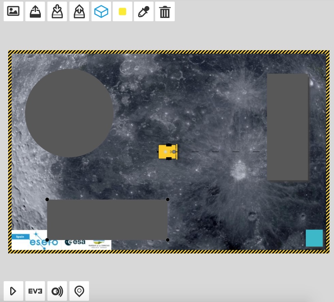Click the background image picture icon
Viewport: 334px width, 302px height.
pyautogui.click(x=13, y=11)
